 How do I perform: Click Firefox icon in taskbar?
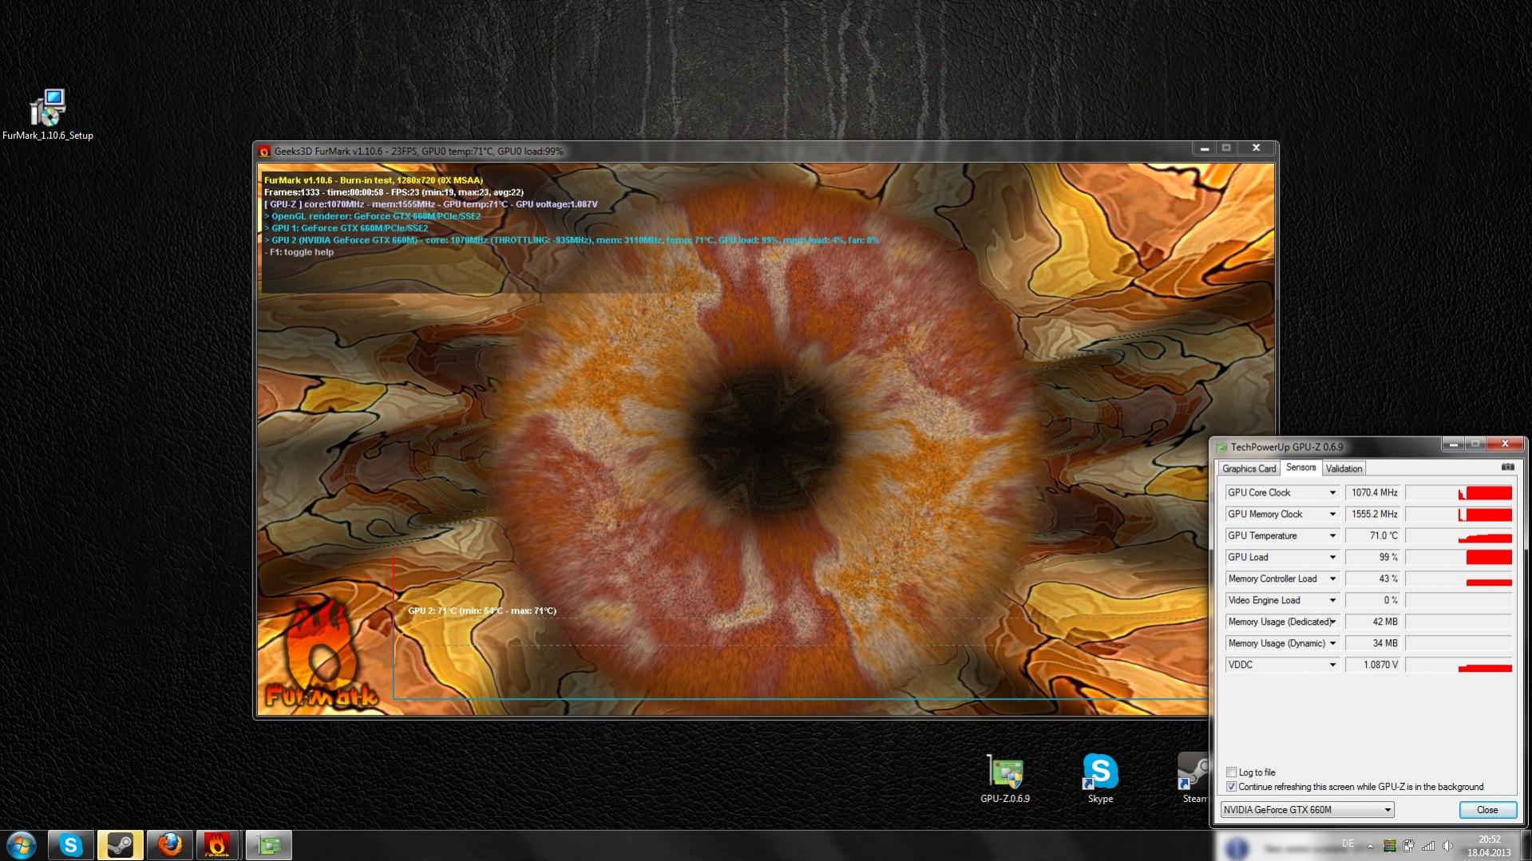[169, 845]
